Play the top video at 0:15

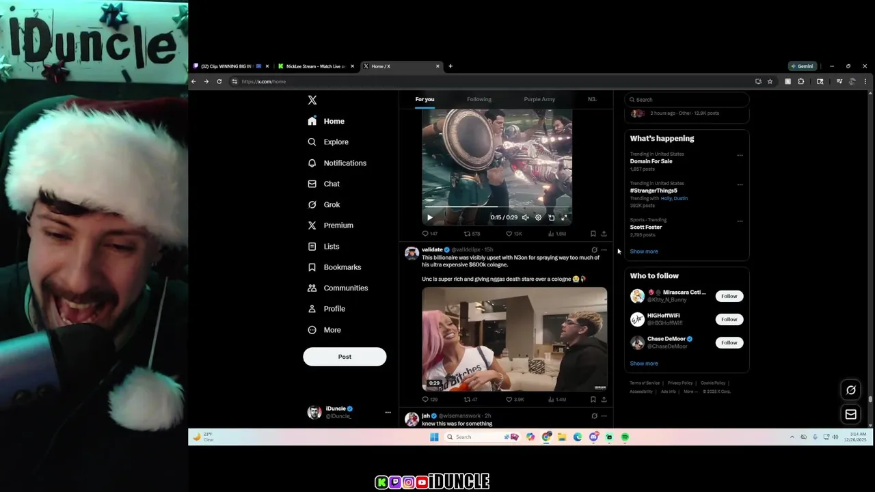[430, 217]
